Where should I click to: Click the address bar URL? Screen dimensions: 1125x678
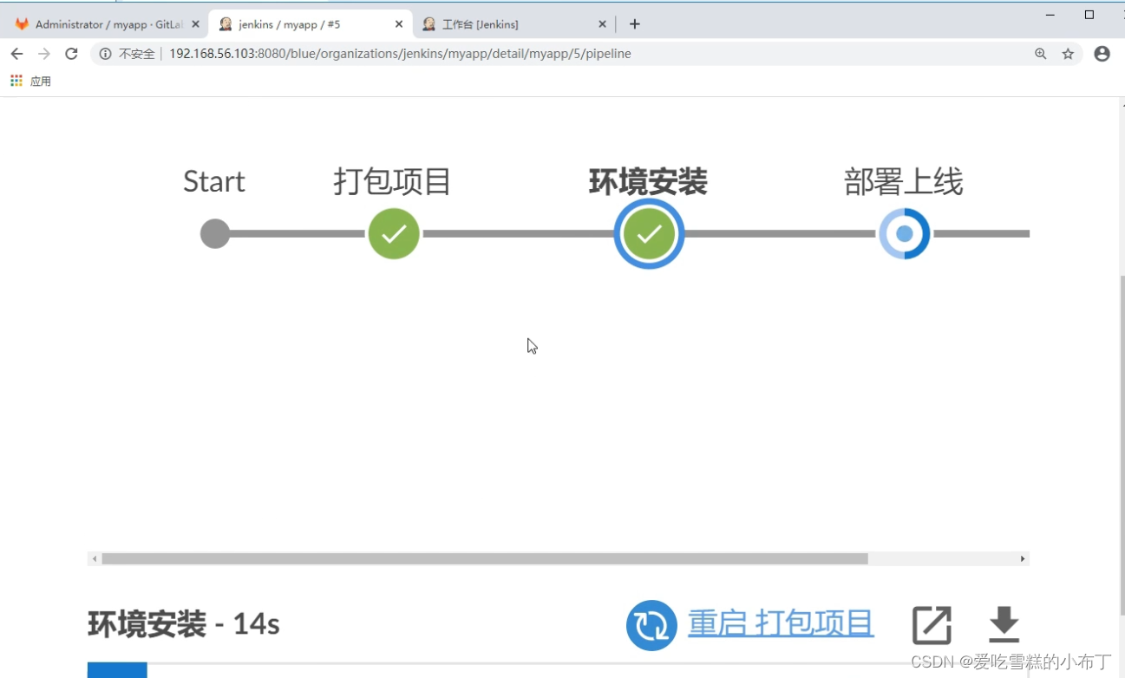click(x=400, y=54)
